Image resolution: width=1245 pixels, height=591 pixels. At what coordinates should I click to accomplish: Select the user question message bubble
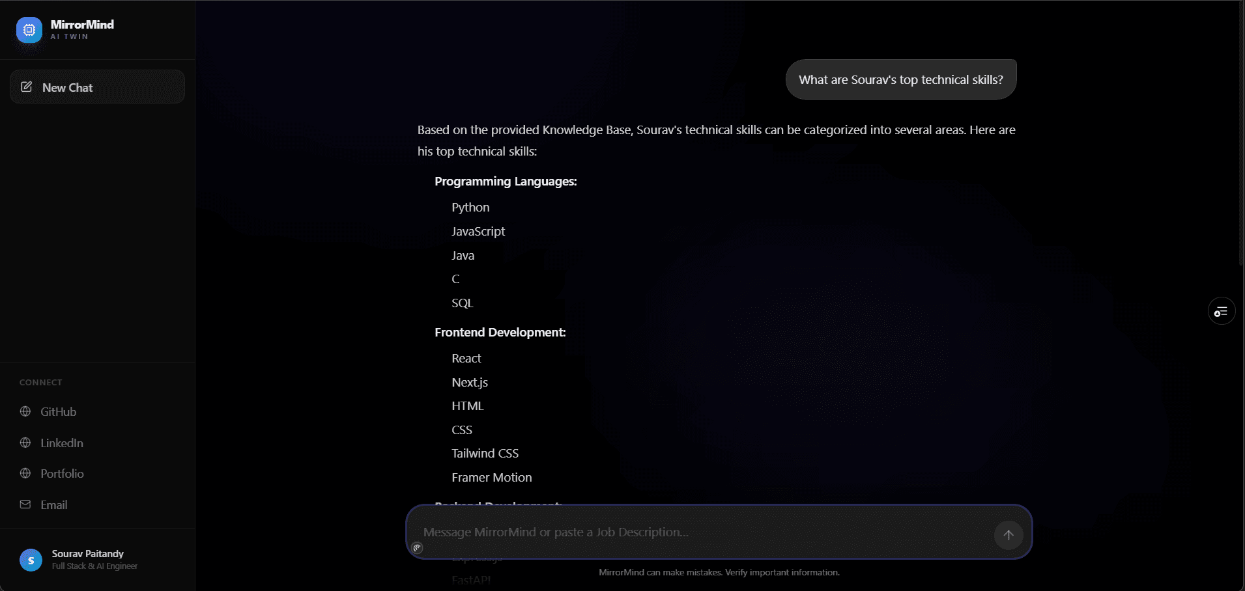(x=901, y=79)
